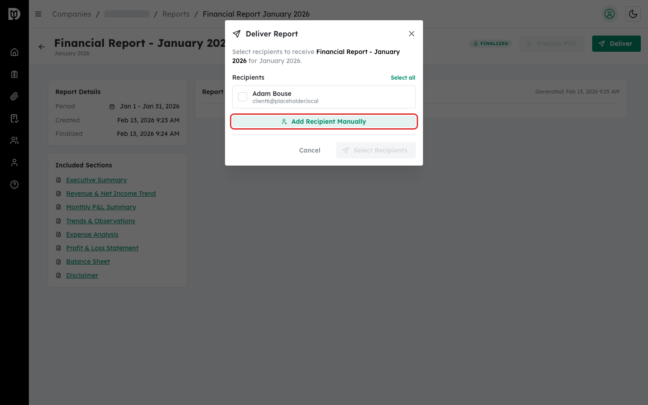Navigate to Companies via the breadcrumb
Viewport: 648px width, 405px height.
tap(71, 14)
